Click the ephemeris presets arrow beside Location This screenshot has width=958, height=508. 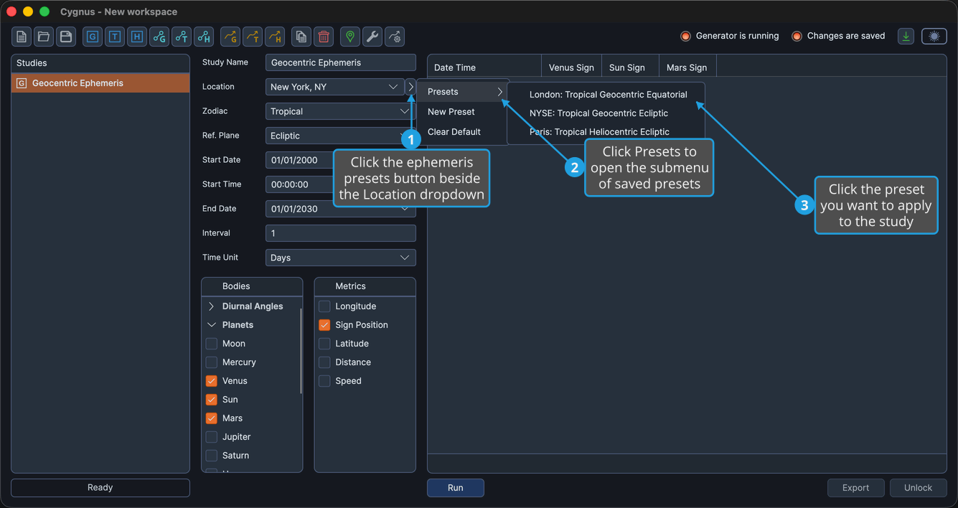411,87
